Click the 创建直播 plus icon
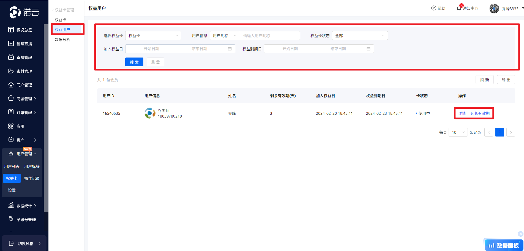 (x=11, y=43)
